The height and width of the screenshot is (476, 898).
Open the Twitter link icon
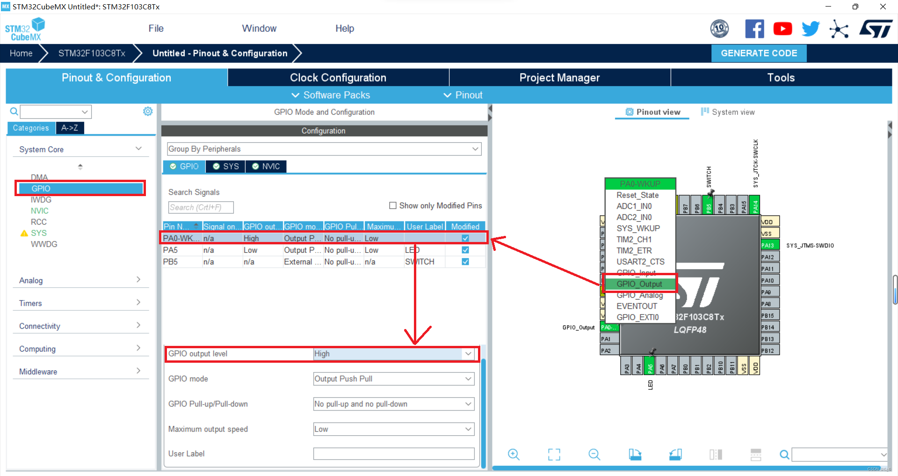coord(811,29)
